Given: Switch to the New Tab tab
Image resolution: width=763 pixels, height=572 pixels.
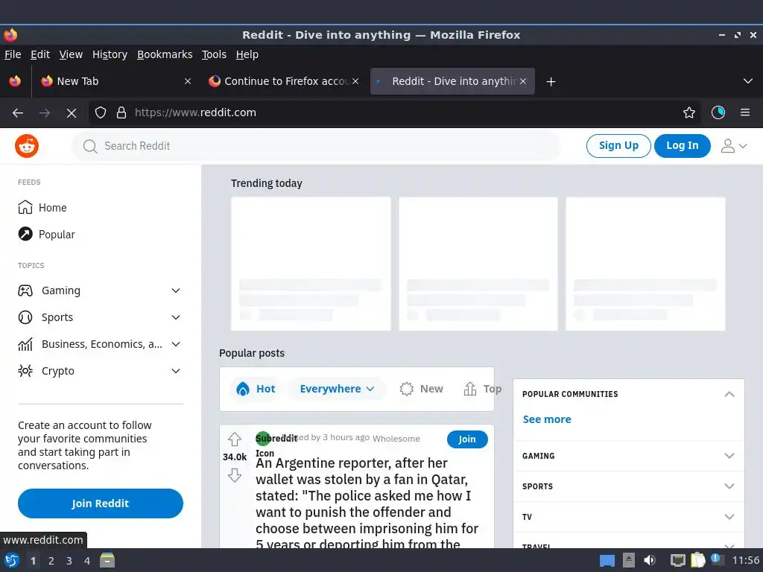Looking at the screenshot, I should pyautogui.click(x=115, y=81).
